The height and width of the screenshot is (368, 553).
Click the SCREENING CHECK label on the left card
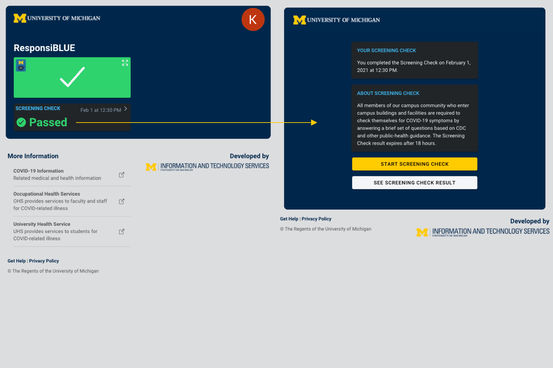point(38,108)
